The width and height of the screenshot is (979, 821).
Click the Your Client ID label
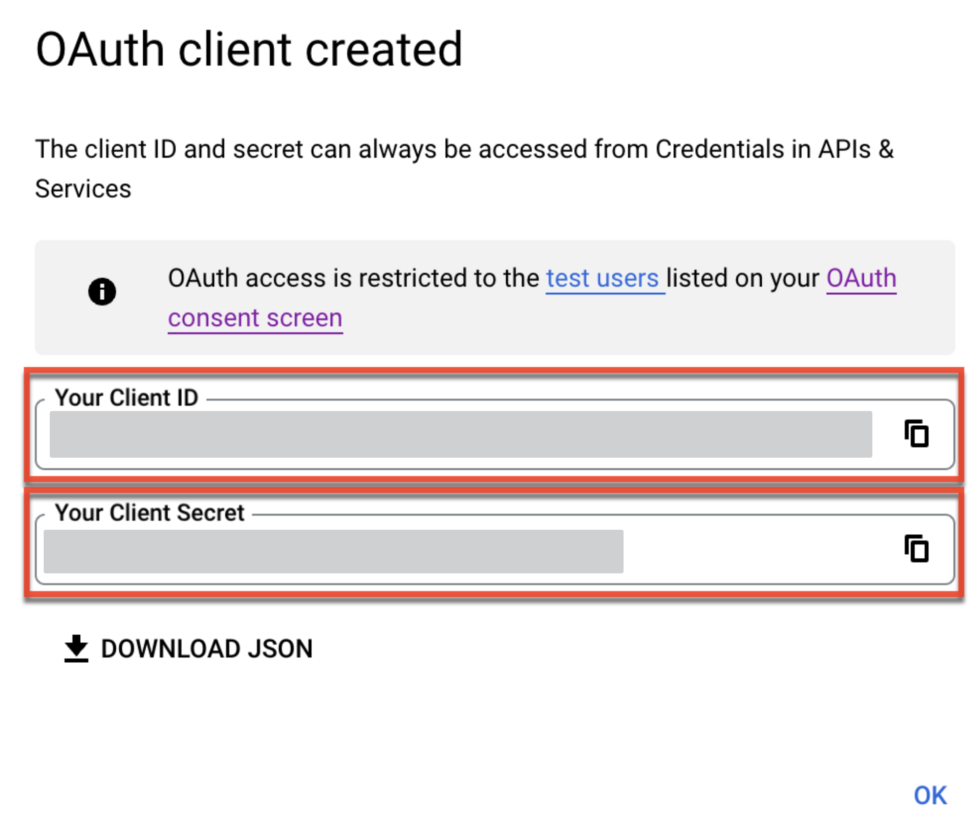[127, 397]
